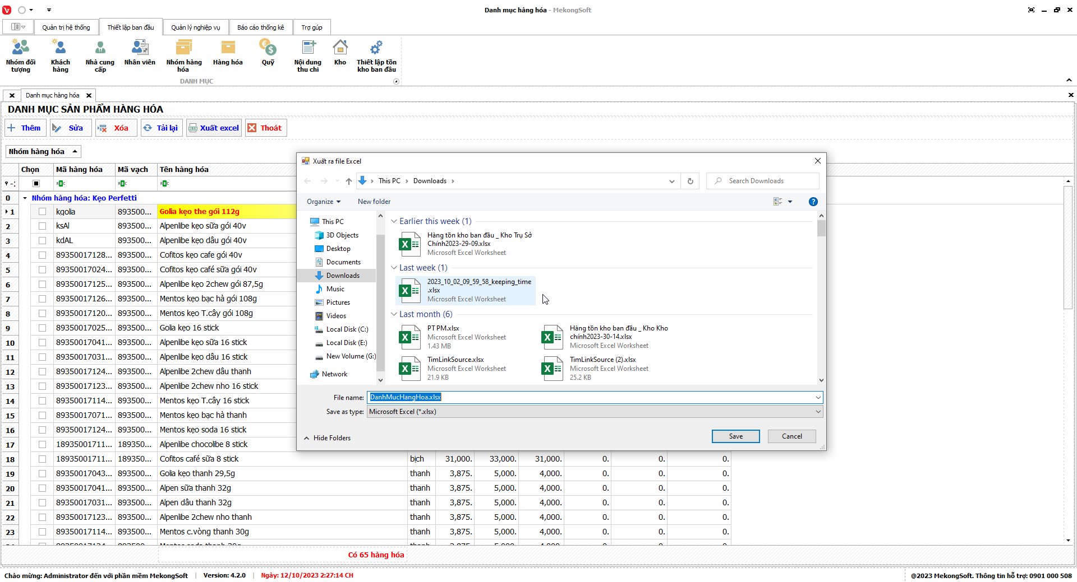Click the Save button in dialog

(x=735, y=436)
